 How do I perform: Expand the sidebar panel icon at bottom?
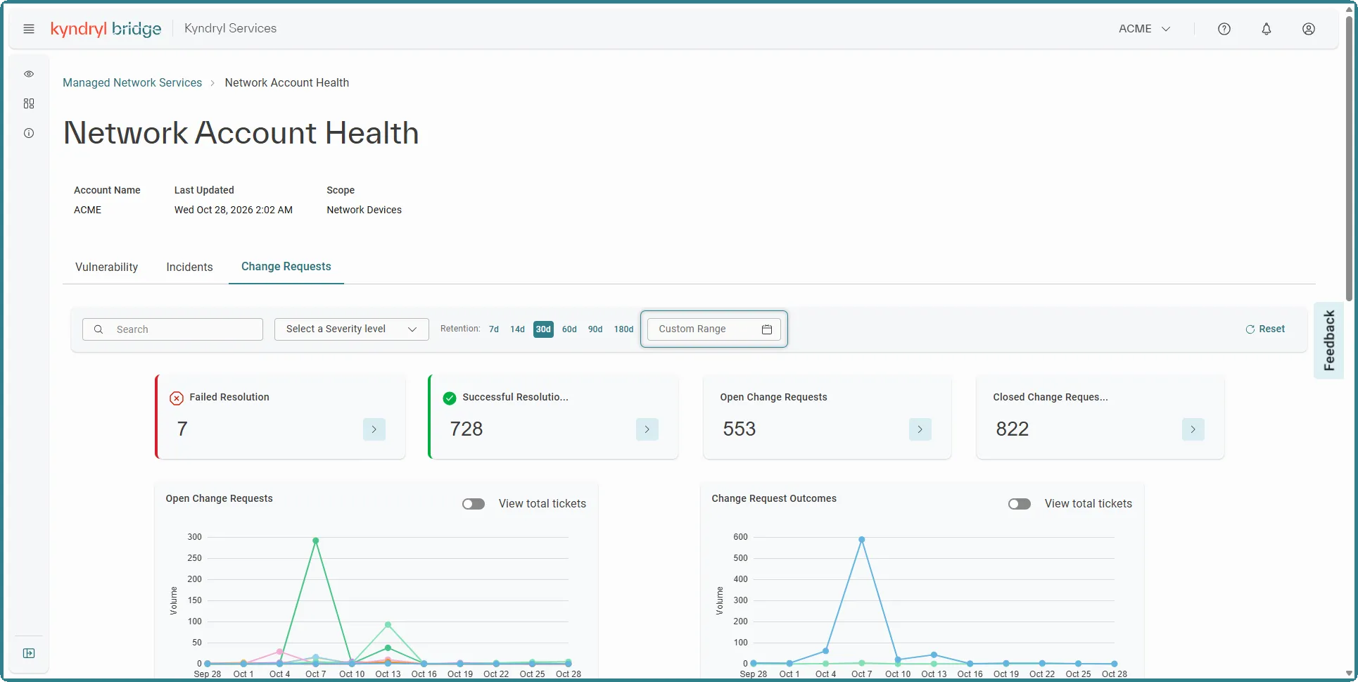click(x=29, y=653)
